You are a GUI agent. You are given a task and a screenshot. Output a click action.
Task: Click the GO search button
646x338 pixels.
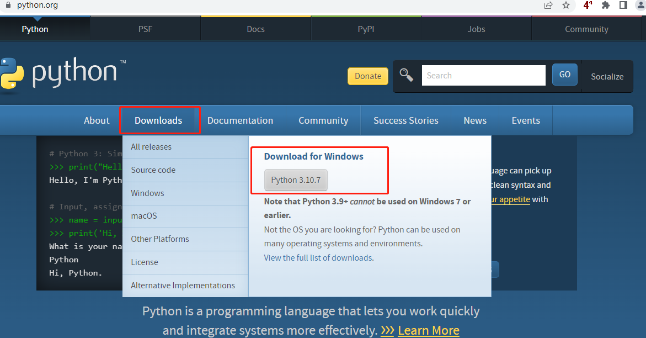pos(564,75)
